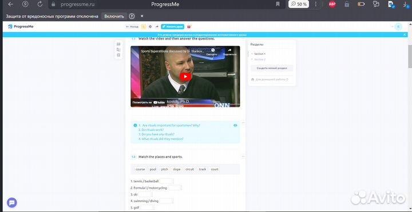Screen dimensions: 412x212
Task: Click the top icon in exercise side toolbar
Action: pyautogui.click(x=118, y=44)
